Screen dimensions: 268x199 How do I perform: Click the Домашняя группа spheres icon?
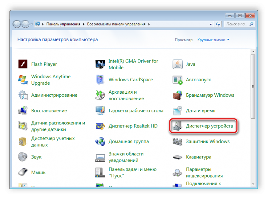tap(100, 141)
